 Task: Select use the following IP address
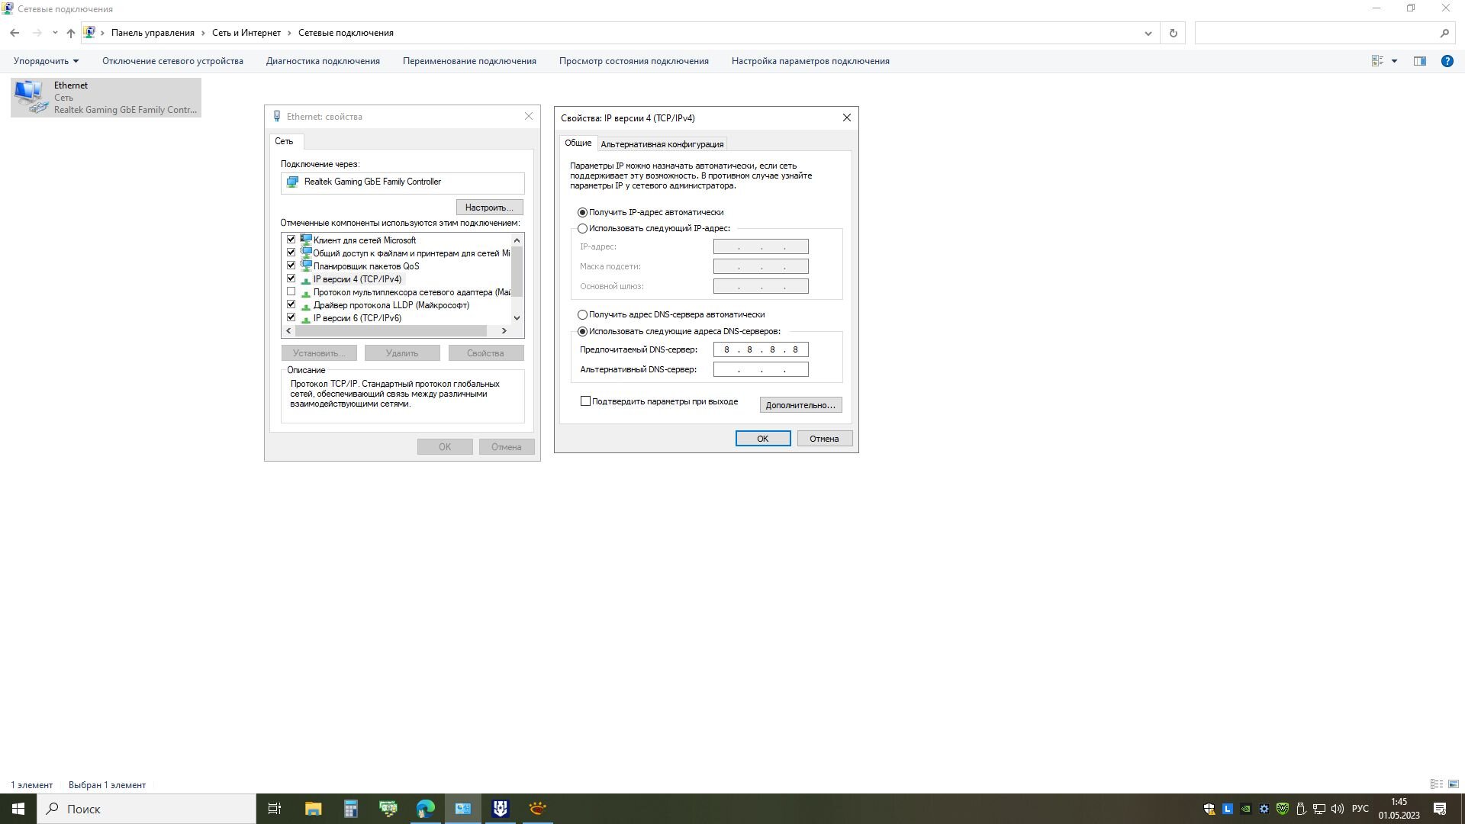click(x=583, y=228)
